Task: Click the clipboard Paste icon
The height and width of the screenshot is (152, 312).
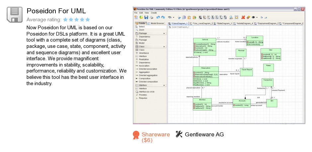Action: pos(189,17)
